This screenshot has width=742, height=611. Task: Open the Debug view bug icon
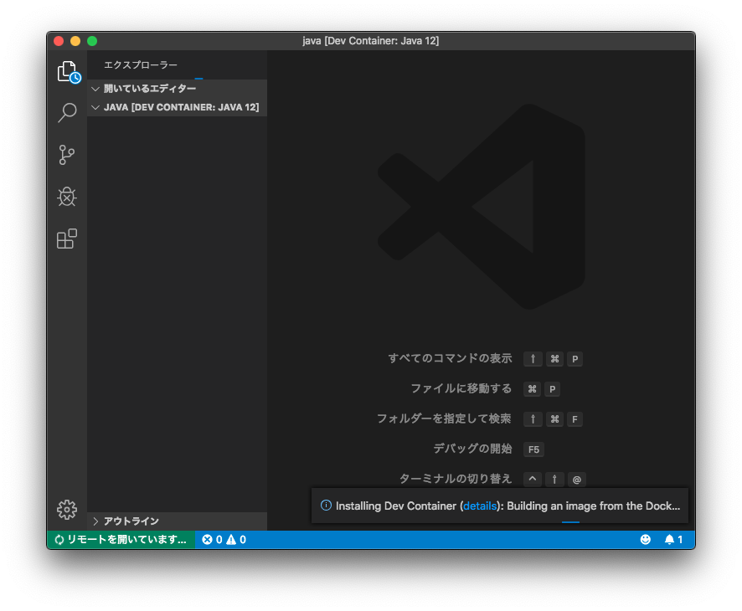coord(67,196)
